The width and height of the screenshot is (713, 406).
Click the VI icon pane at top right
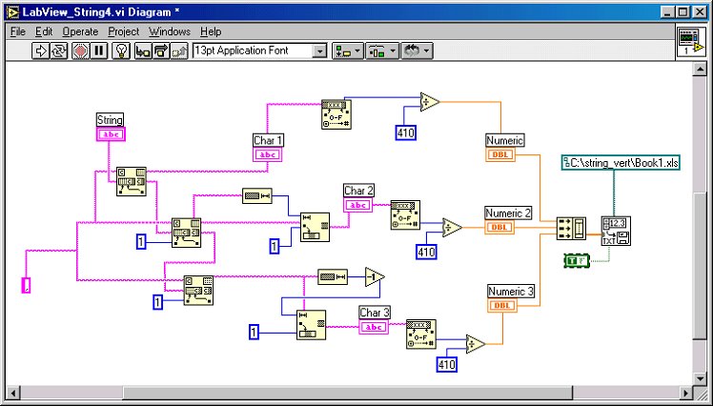(x=690, y=42)
